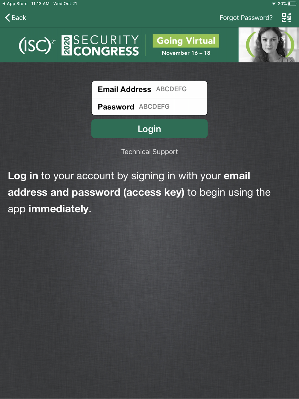Tap the Log in instruction paragraph
The image size is (299, 399).
(x=139, y=192)
